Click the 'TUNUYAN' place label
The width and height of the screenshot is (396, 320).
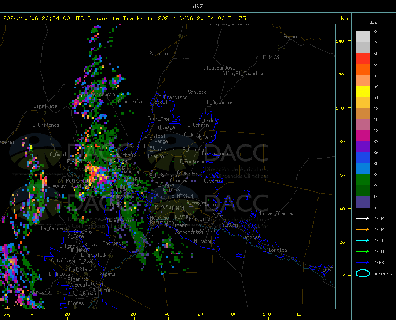[102, 291]
